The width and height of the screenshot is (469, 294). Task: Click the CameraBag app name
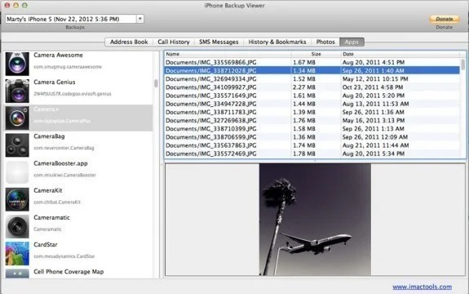tap(49, 136)
